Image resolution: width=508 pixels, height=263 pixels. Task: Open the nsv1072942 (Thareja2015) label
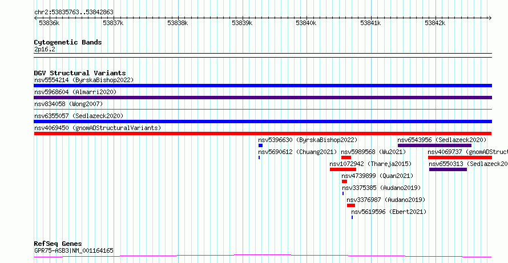pyautogui.click(x=370, y=164)
